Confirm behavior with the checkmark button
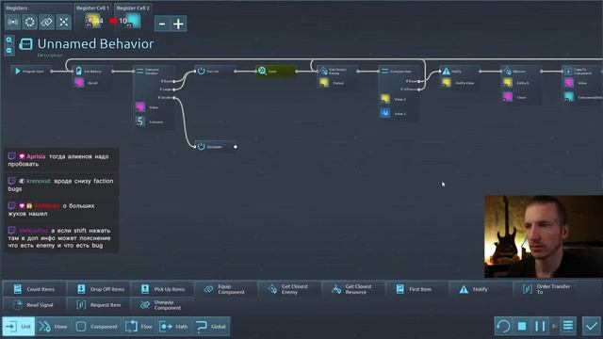Viewport: 603px width, 339px height. point(592,327)
